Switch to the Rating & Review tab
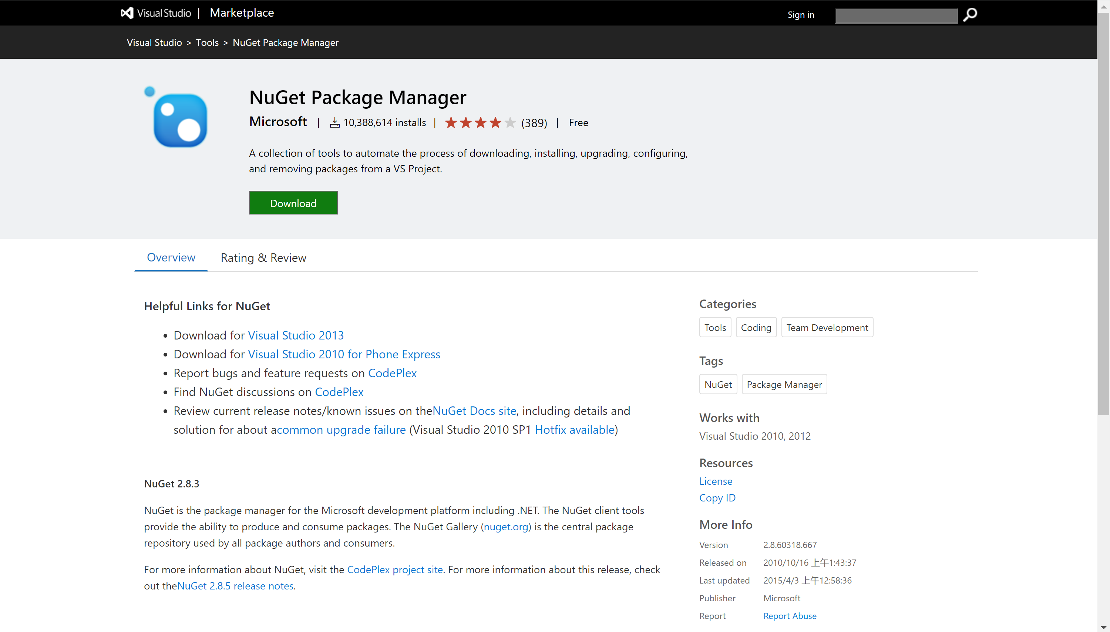 pyautogui.click(x=263, y=257)
